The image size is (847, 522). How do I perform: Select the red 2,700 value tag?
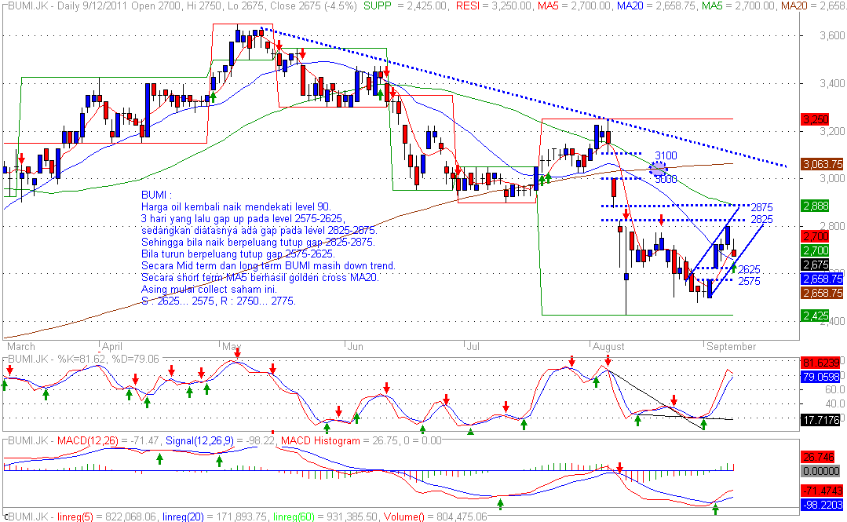tap(816, 236)
